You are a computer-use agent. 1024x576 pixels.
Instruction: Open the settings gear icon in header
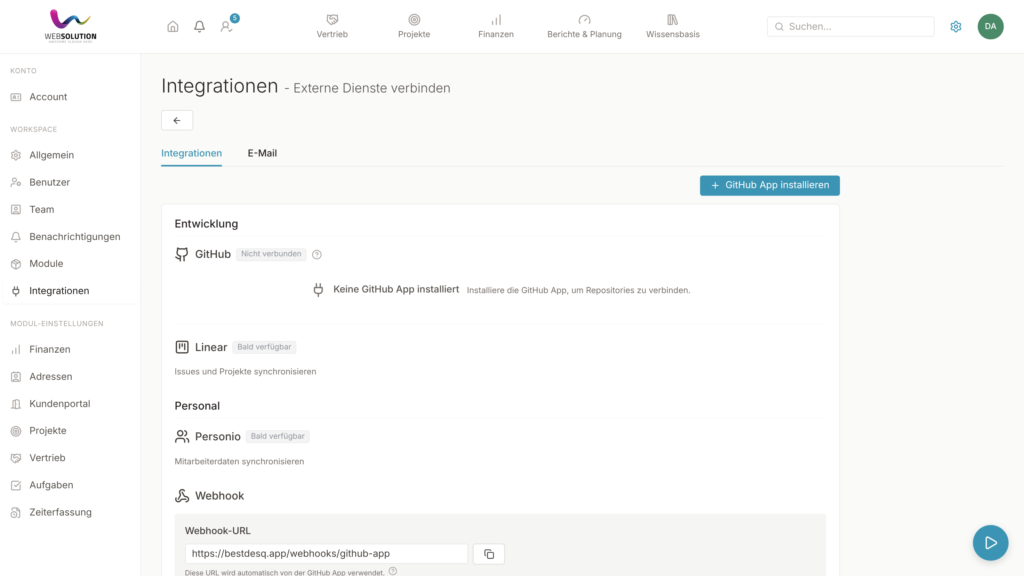956,27
